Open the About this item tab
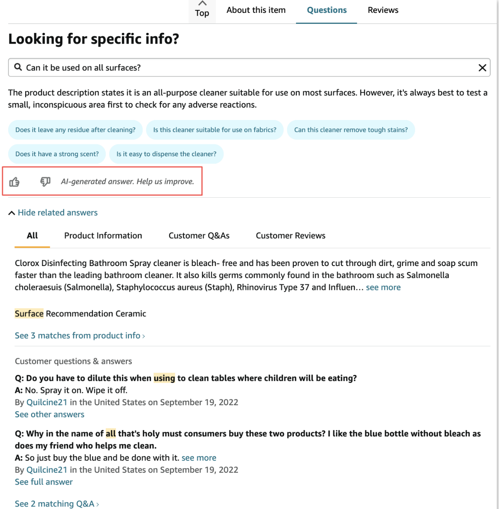 256,10
